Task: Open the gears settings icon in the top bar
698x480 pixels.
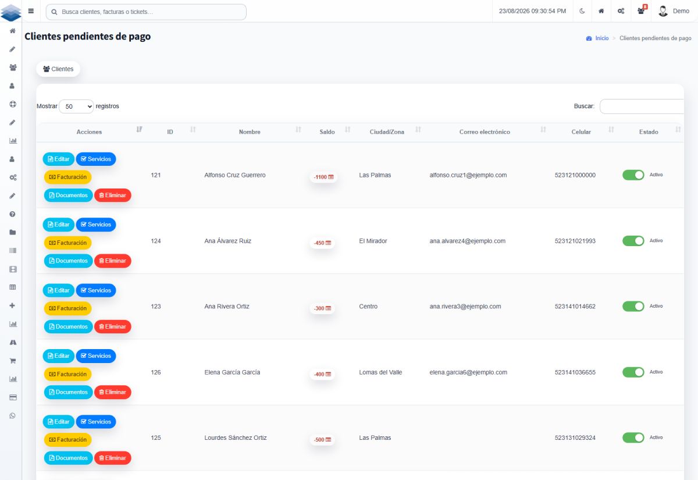Action: tap(621, 11)
